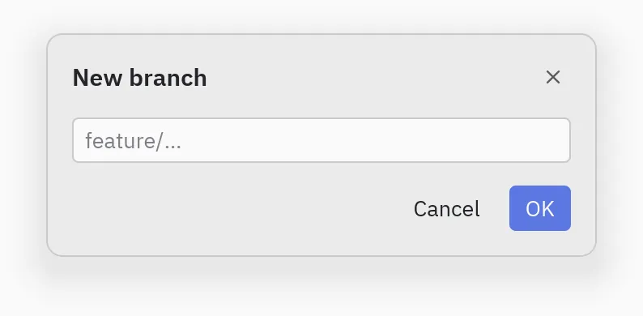This screenshot has height=316, width=643.
Task: Accept the dialog via OK
Action: (540, 208)
